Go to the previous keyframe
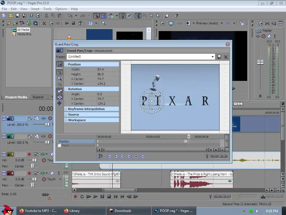 (116, 156)
